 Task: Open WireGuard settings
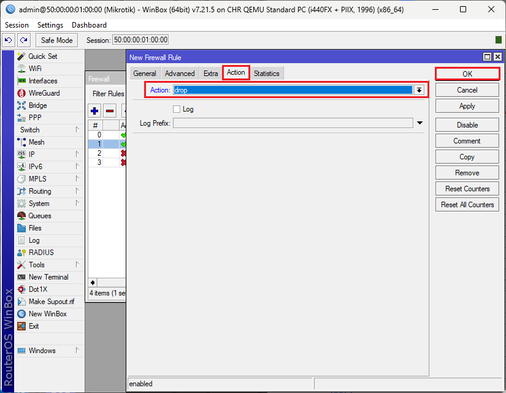pos(49,93)
